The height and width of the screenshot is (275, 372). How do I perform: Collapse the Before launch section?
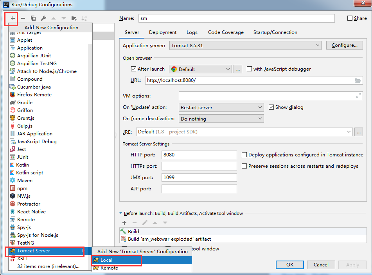coord(121,213)
